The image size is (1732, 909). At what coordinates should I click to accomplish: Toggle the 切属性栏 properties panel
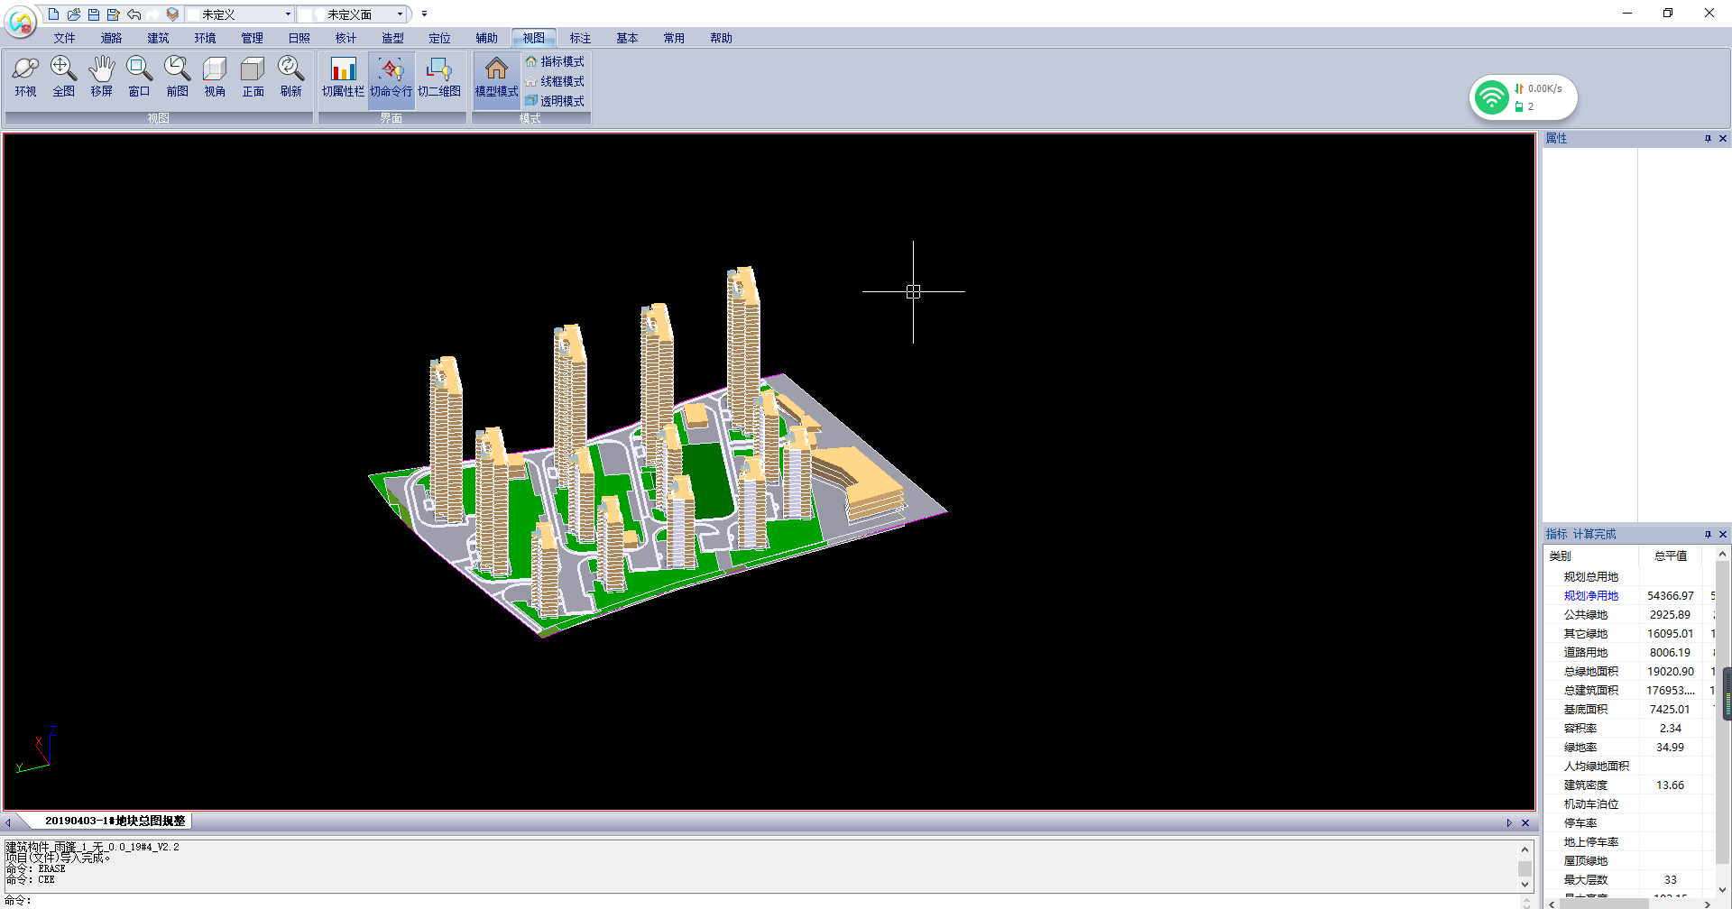pyautogui.click(x=343, y=76)
